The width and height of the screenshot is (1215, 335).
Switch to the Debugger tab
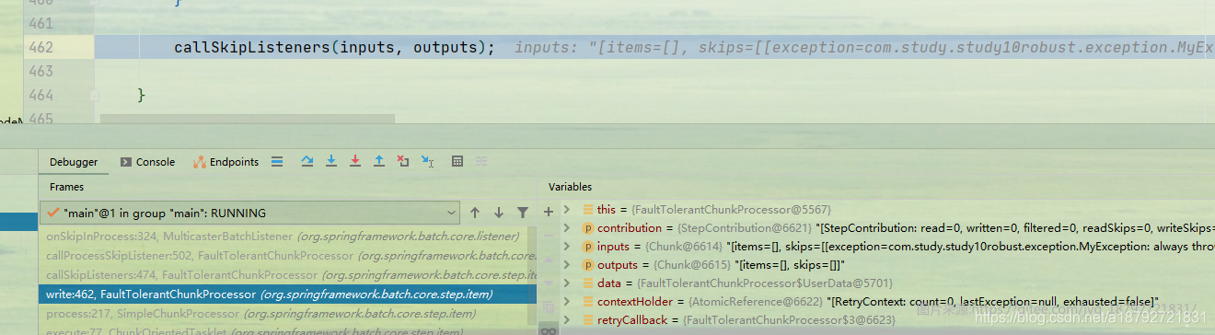click(x=74, y=162)
